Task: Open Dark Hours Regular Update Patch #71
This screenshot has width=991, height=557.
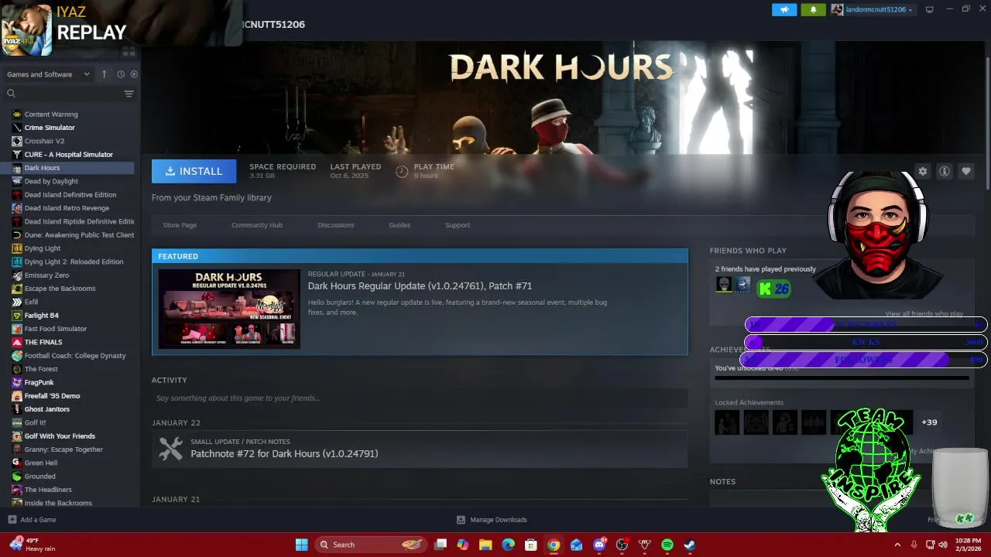Action: pyautogui.click(x=420, y=286)
